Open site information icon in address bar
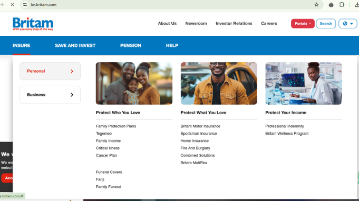 pos(25,5)
